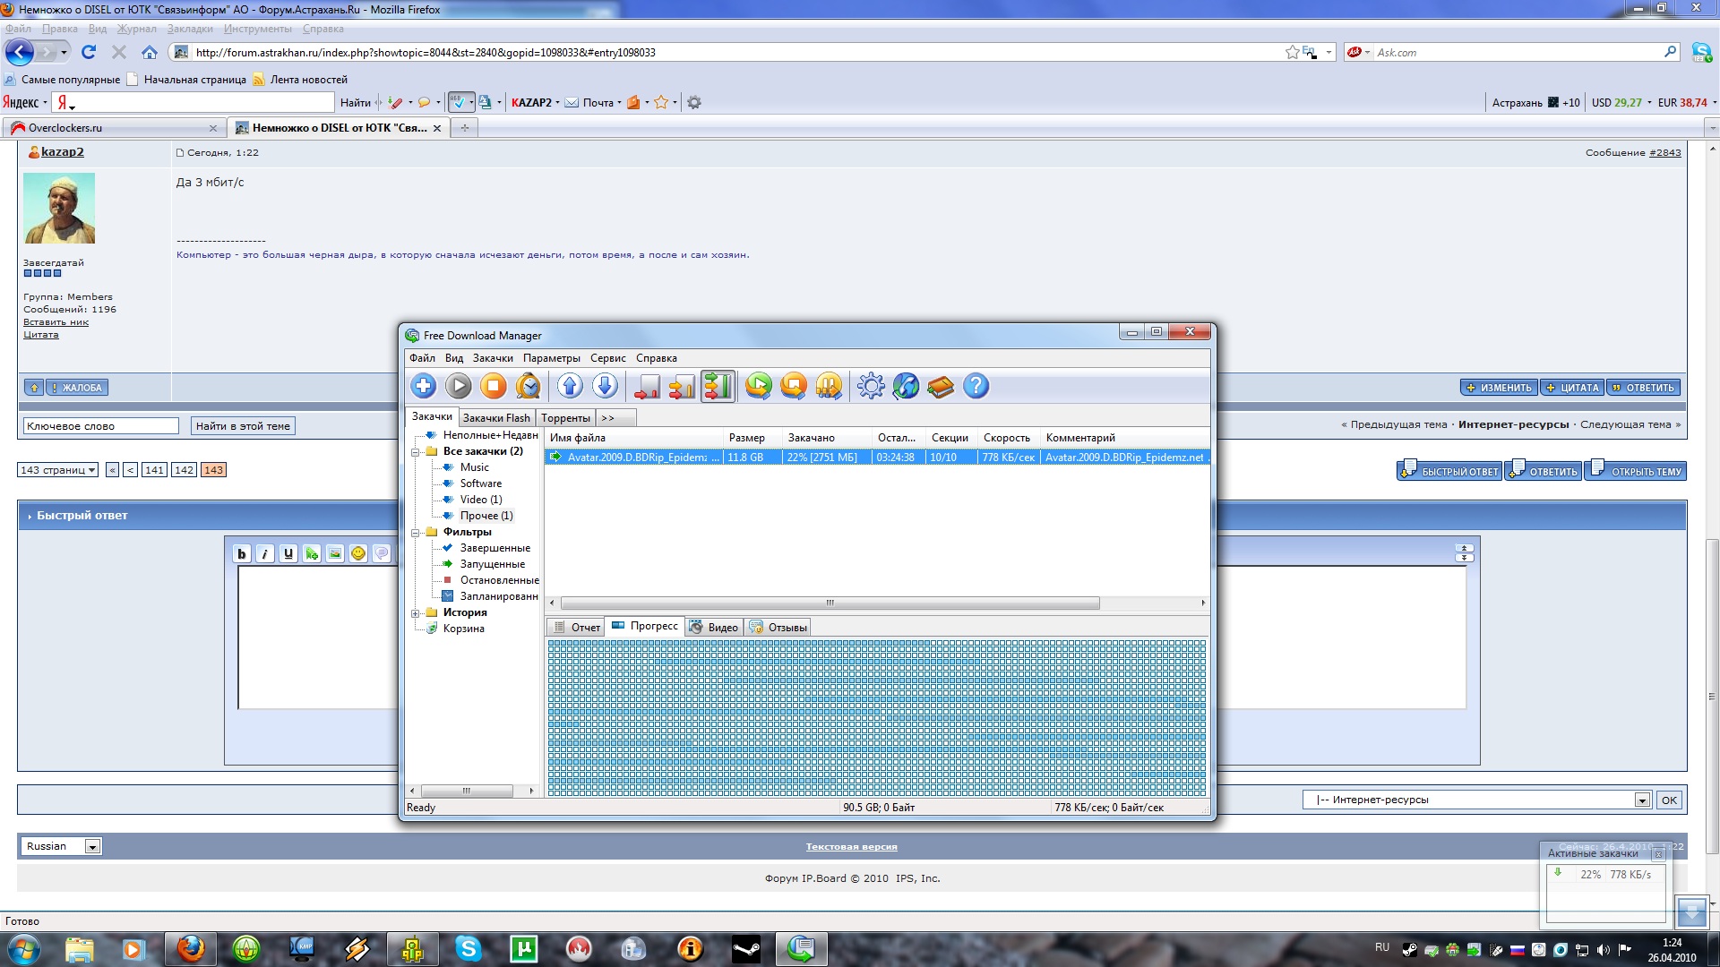Insert smiley in quick reply editor
The width and height of the screenshot is (1720, 967).
(357, 553)
